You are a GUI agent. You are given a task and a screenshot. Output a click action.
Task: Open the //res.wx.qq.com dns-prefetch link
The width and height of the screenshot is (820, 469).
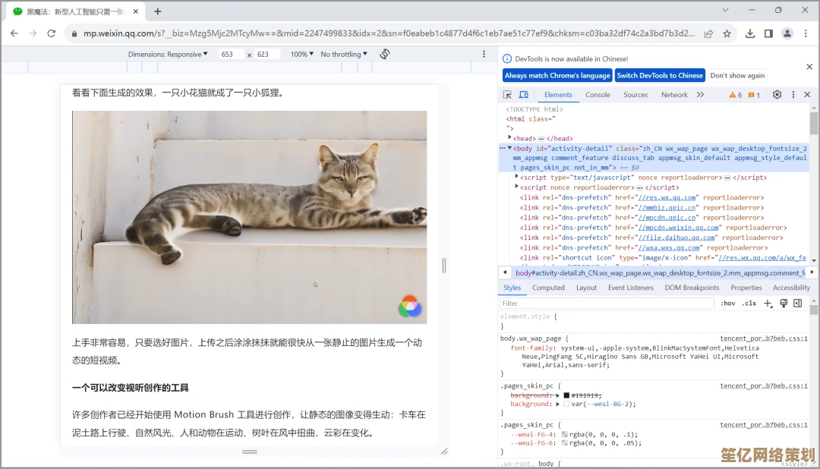(x=667, y=197)
